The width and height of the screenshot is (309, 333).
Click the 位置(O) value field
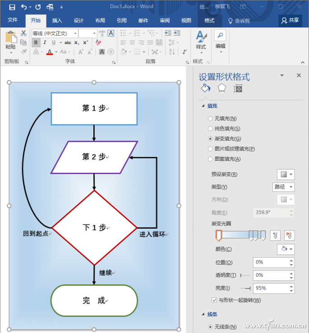271,262
